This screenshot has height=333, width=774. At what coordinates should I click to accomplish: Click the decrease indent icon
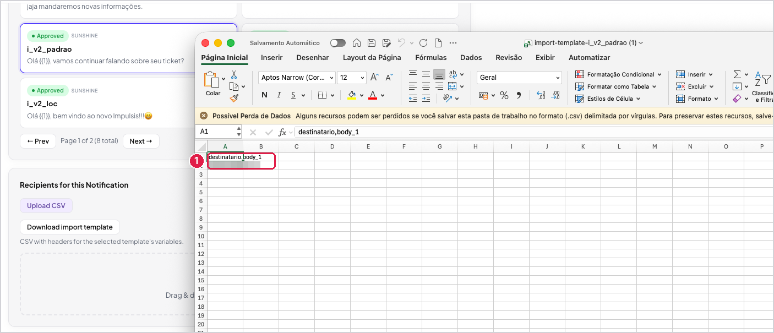[x=412, y=99]
